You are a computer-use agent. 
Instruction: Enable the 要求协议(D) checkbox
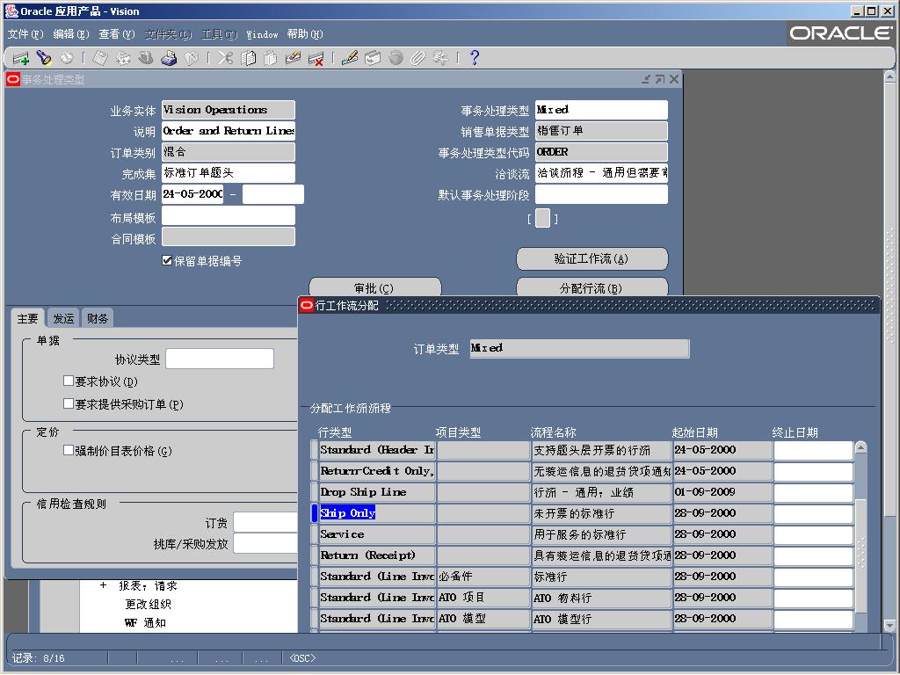pos(69,381)
